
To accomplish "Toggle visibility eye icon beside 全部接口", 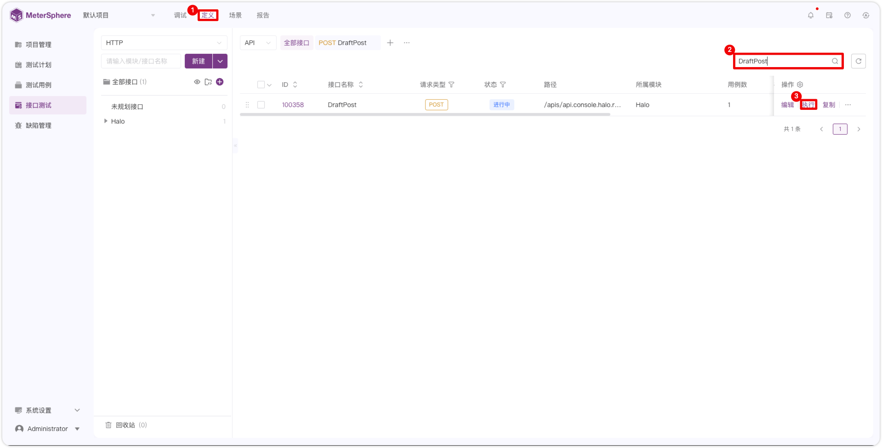I will [x=197, y=82].
